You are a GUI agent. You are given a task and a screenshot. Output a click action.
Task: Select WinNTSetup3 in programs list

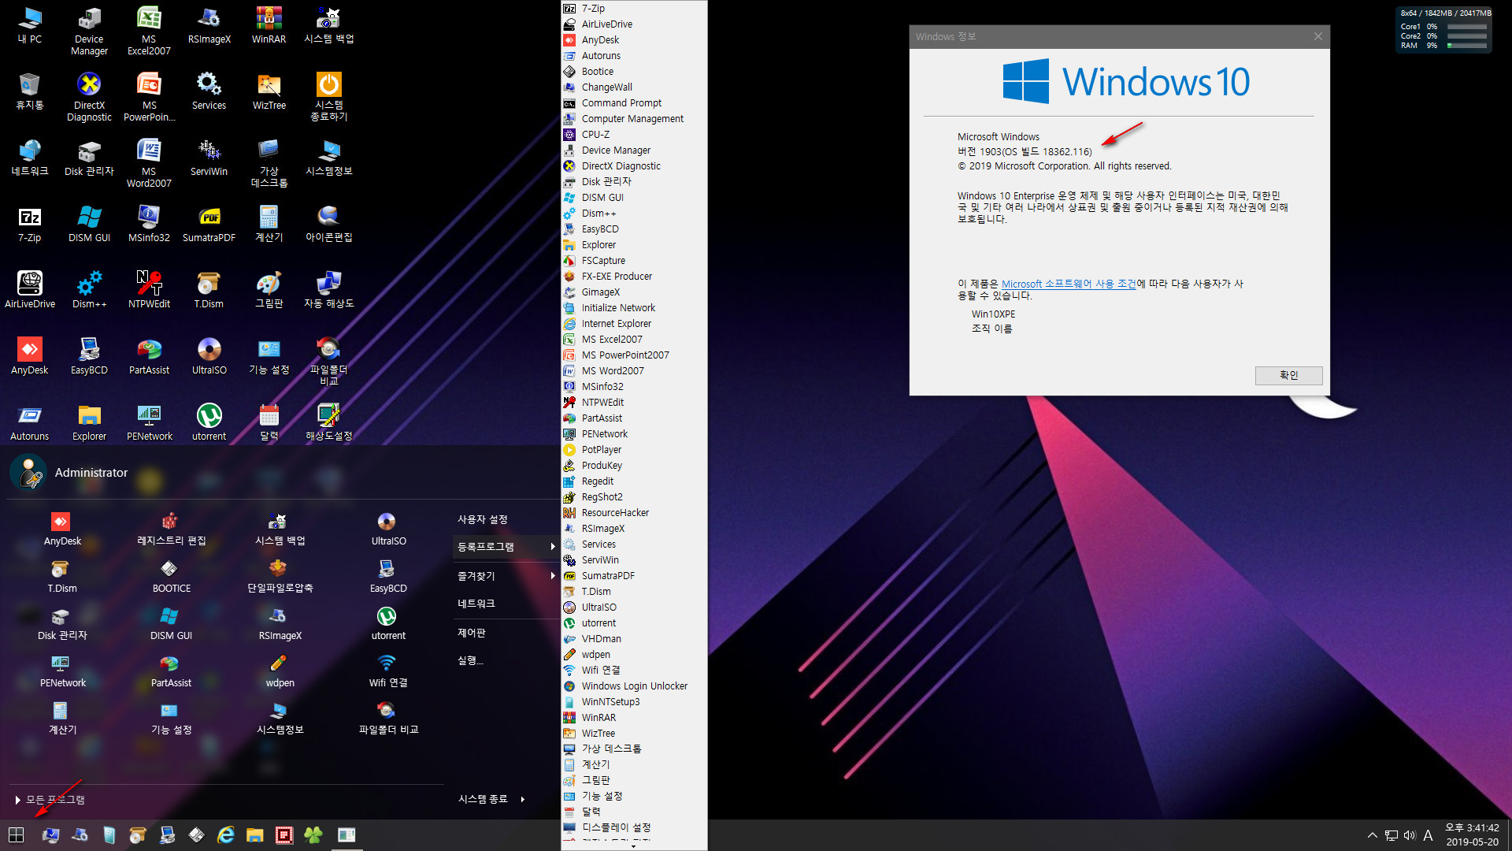(x=634, y=702)
